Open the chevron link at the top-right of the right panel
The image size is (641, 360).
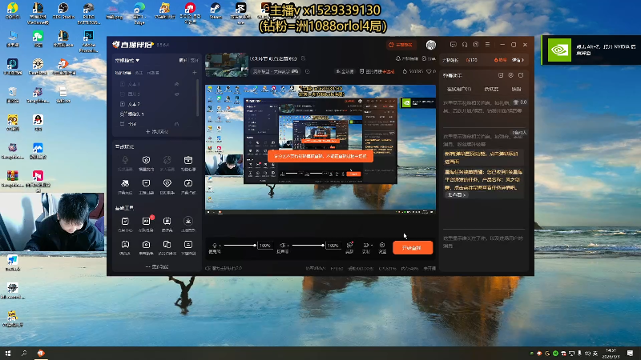click(518, 60)
